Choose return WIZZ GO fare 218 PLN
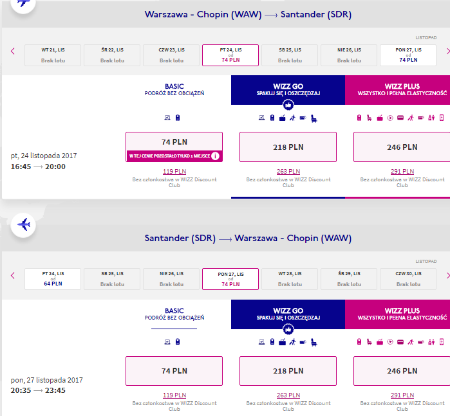Viewport: 450px width, 416px height. [288, 371]
